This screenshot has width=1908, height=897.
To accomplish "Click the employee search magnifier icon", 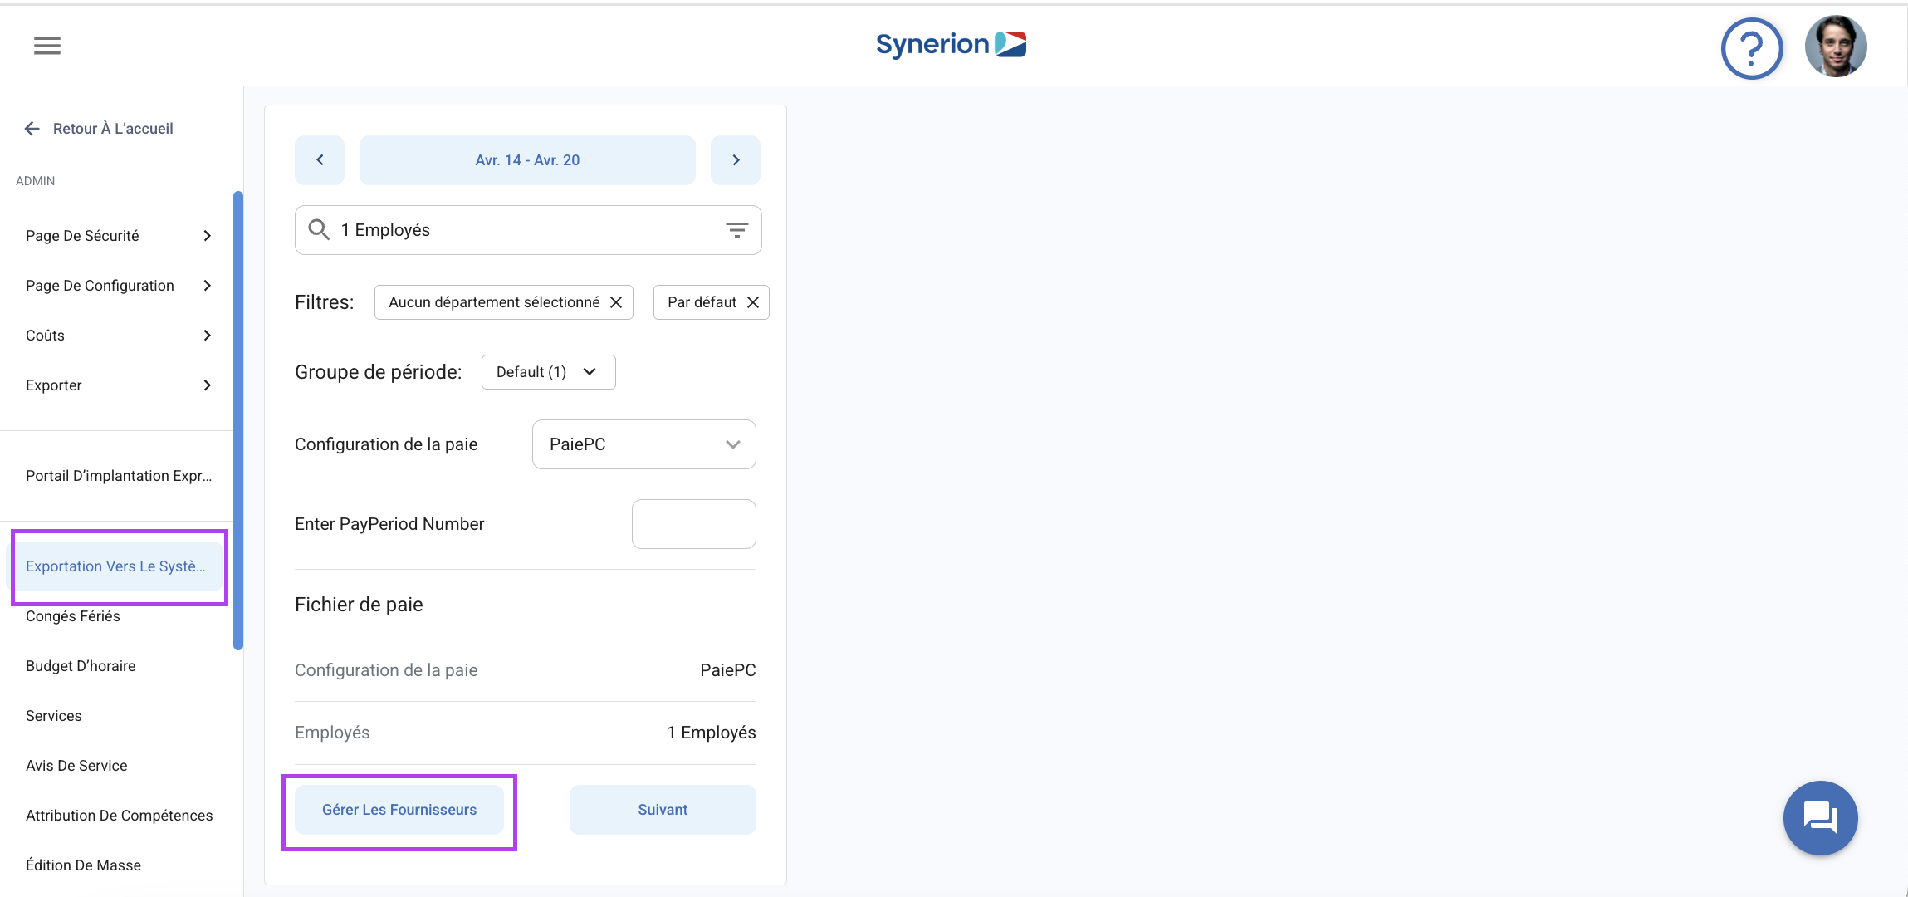I will (319, 229).
